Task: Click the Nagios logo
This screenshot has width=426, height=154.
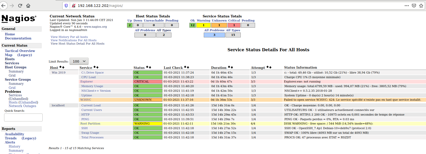Action: click(19, 18)
